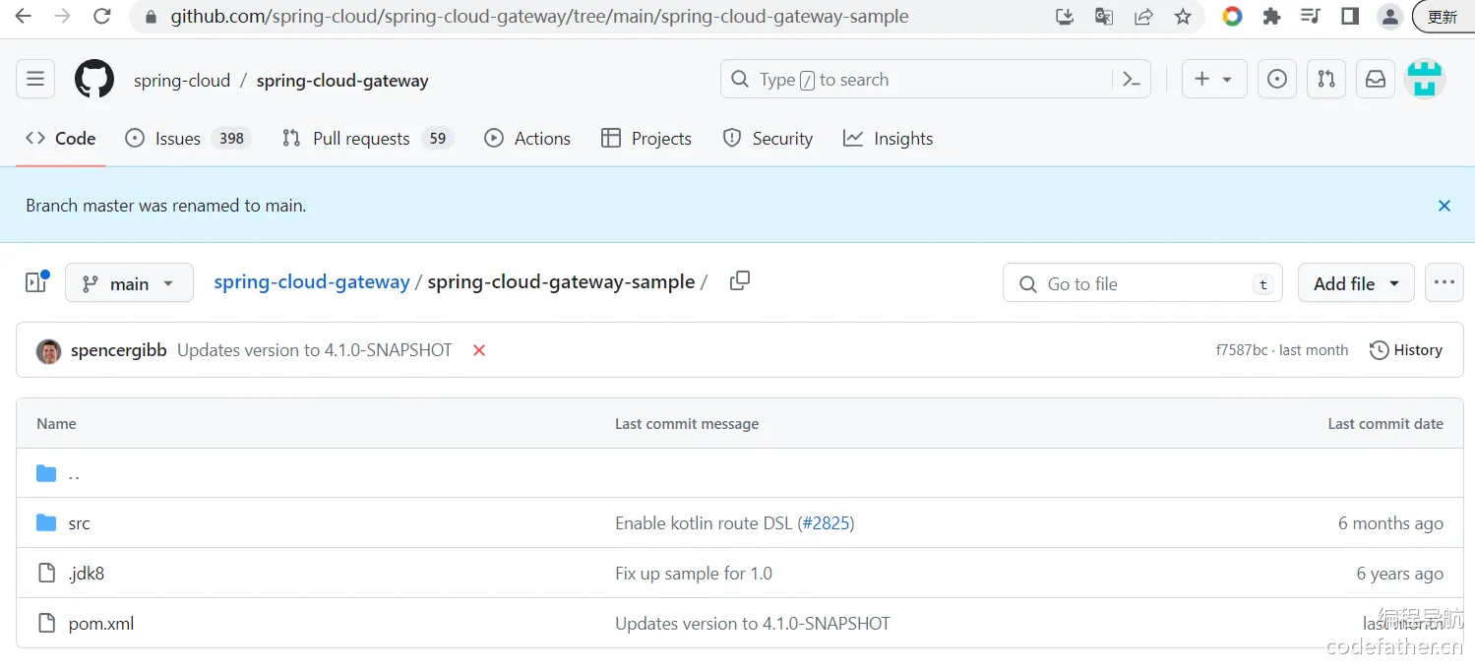Viewport: 1475px width, 670px height.
Task: Copy the path with copy icon
Action: coord(740,281)
